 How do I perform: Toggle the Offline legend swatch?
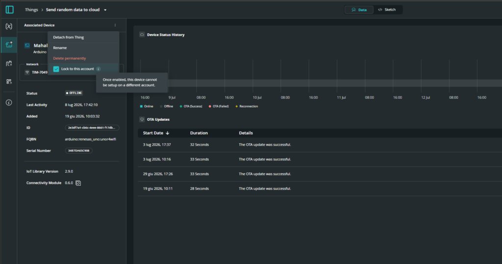[x=161, y=106]
